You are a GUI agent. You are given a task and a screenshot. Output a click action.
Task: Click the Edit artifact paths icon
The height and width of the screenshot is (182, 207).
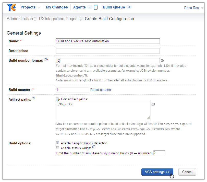(x=58, y=99)
